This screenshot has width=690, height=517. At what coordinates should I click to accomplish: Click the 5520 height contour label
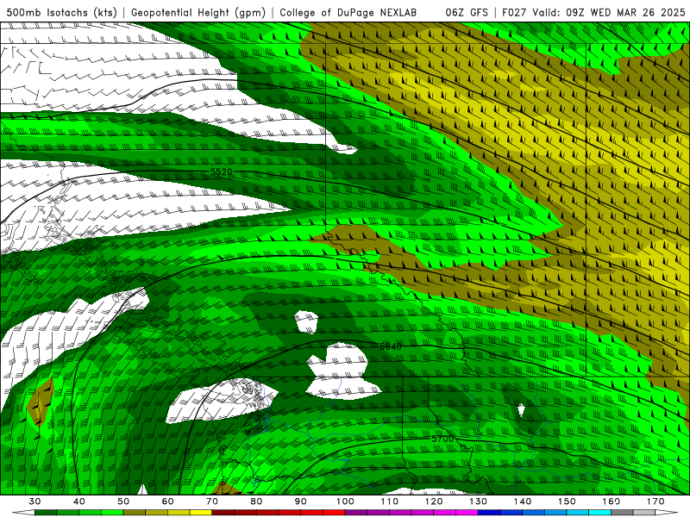[x=221, y=171]
